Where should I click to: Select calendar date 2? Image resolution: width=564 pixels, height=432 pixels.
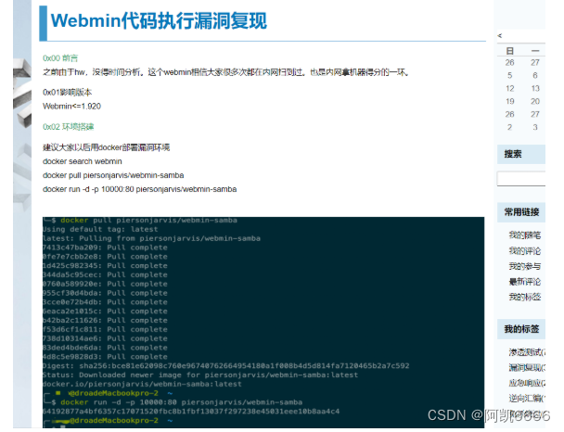tap(509, 127)
